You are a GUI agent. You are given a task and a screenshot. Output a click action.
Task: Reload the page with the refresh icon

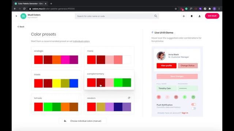24,9
